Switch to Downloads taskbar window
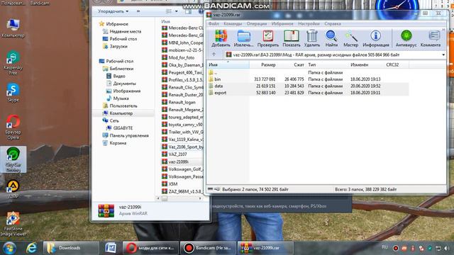This screenshot has height=255, width=454. 71,248
